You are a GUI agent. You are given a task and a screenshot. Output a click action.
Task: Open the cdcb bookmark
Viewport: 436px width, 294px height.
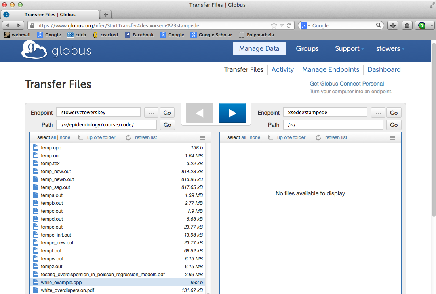(x=76, y=35)
